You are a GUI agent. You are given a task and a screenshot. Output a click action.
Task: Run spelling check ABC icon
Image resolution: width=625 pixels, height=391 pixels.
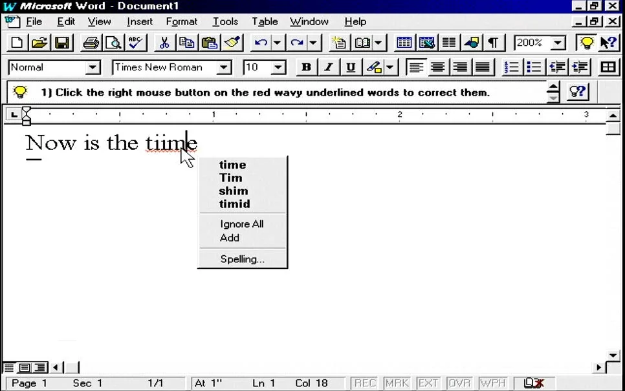pos(135,43)
